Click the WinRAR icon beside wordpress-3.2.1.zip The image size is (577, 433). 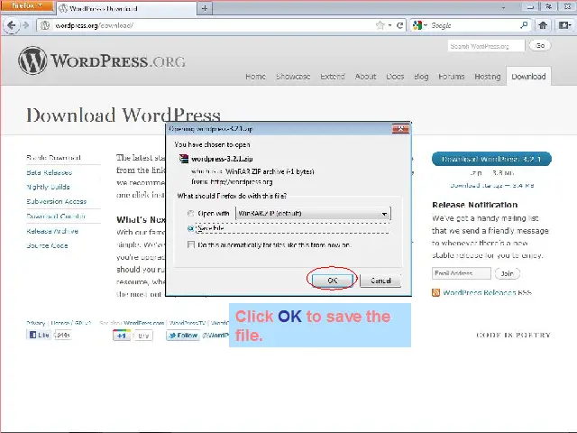(184, 159)
